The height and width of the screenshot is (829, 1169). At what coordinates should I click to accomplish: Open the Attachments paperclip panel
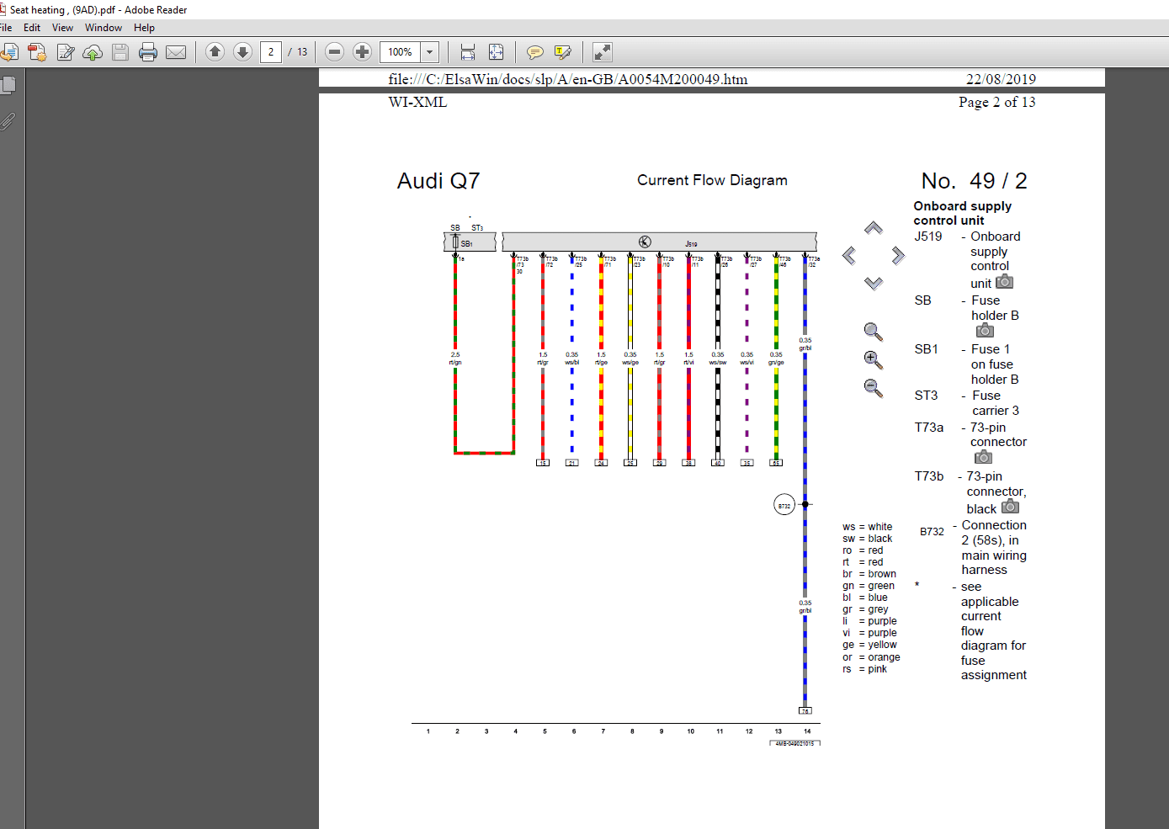click(x=8, y=121)
